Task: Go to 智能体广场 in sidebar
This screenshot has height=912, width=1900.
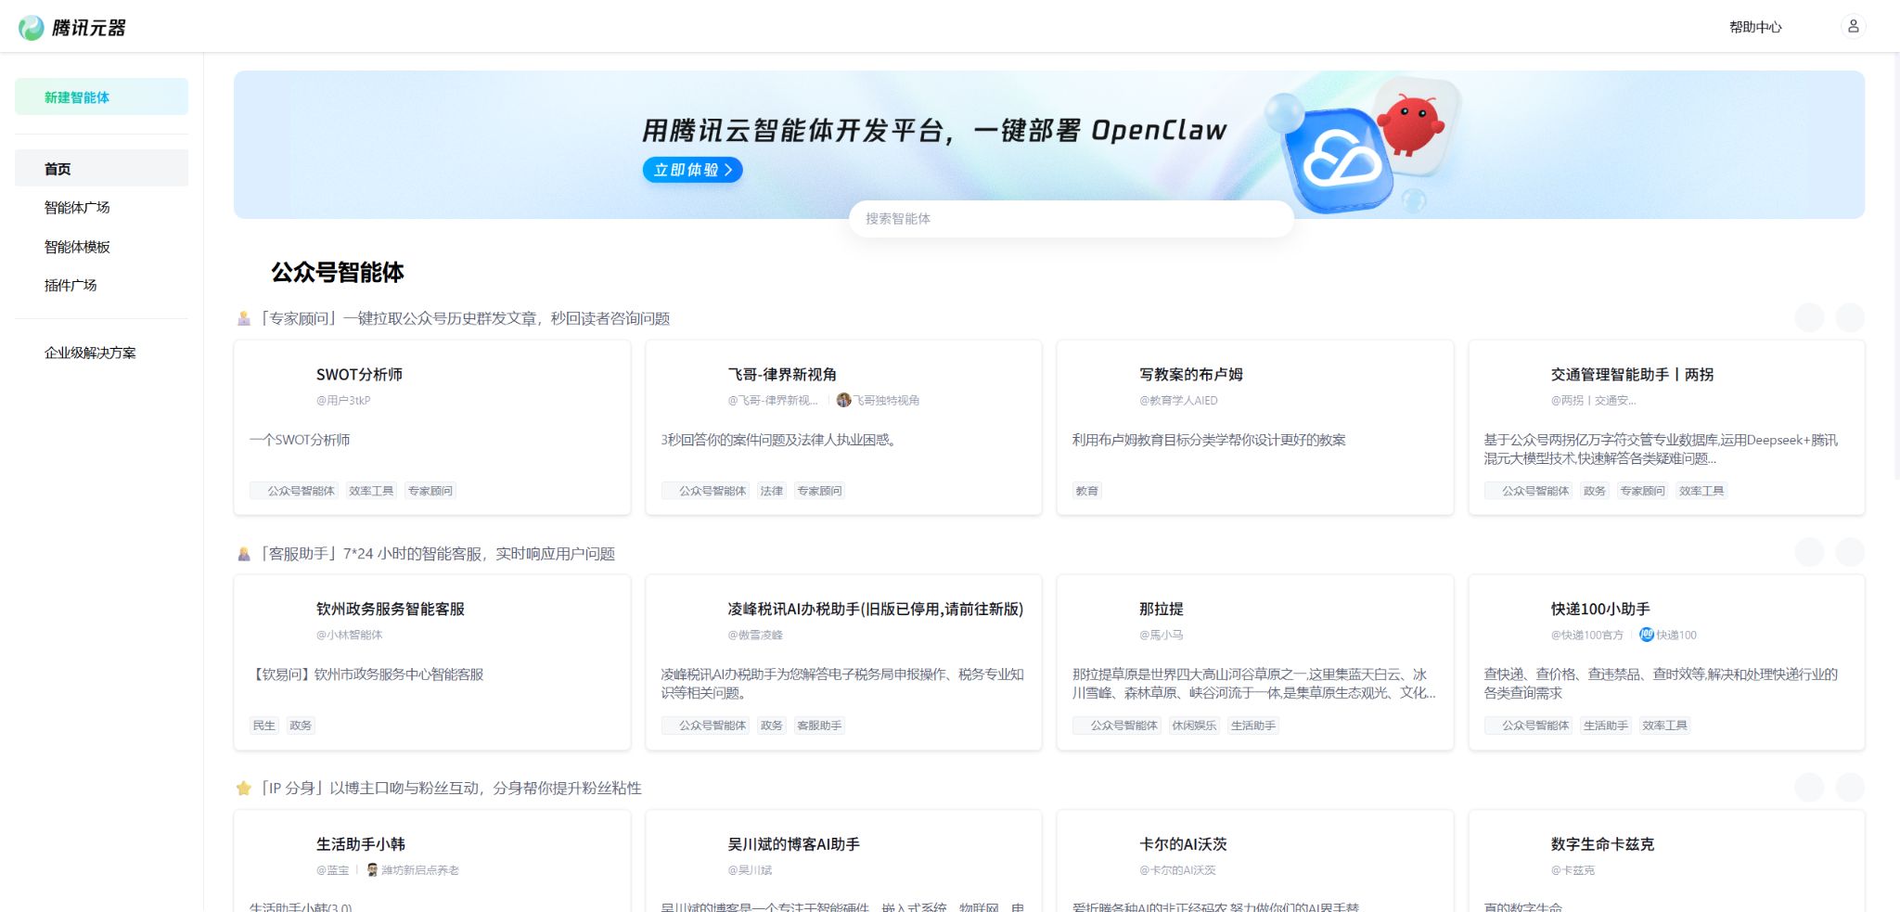Action: (101, 207)
